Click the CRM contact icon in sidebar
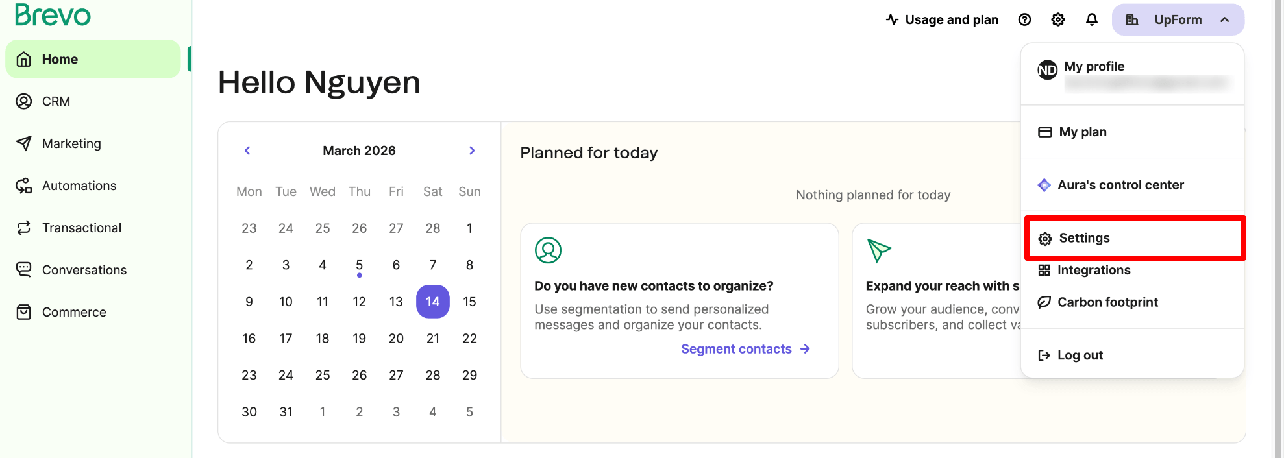Image resolution: width=1284 pixels, height=458 pixels. [x=24, y=101]
